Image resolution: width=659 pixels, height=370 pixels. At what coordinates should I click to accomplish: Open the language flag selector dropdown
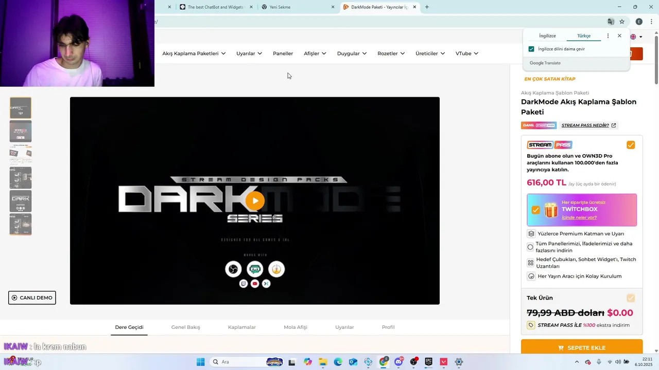[x=636, y=36]
